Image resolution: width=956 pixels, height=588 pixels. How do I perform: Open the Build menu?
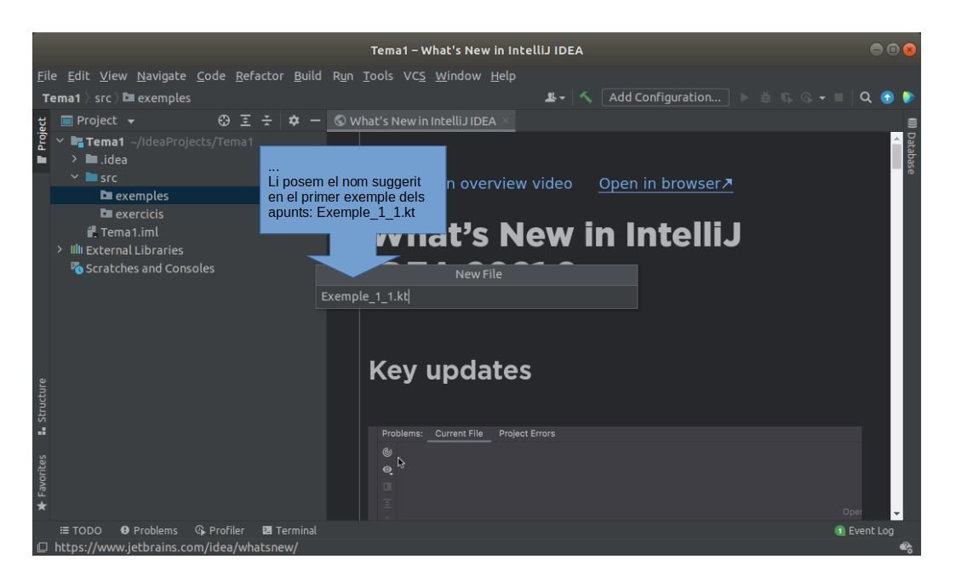click(x=307, y=77)
